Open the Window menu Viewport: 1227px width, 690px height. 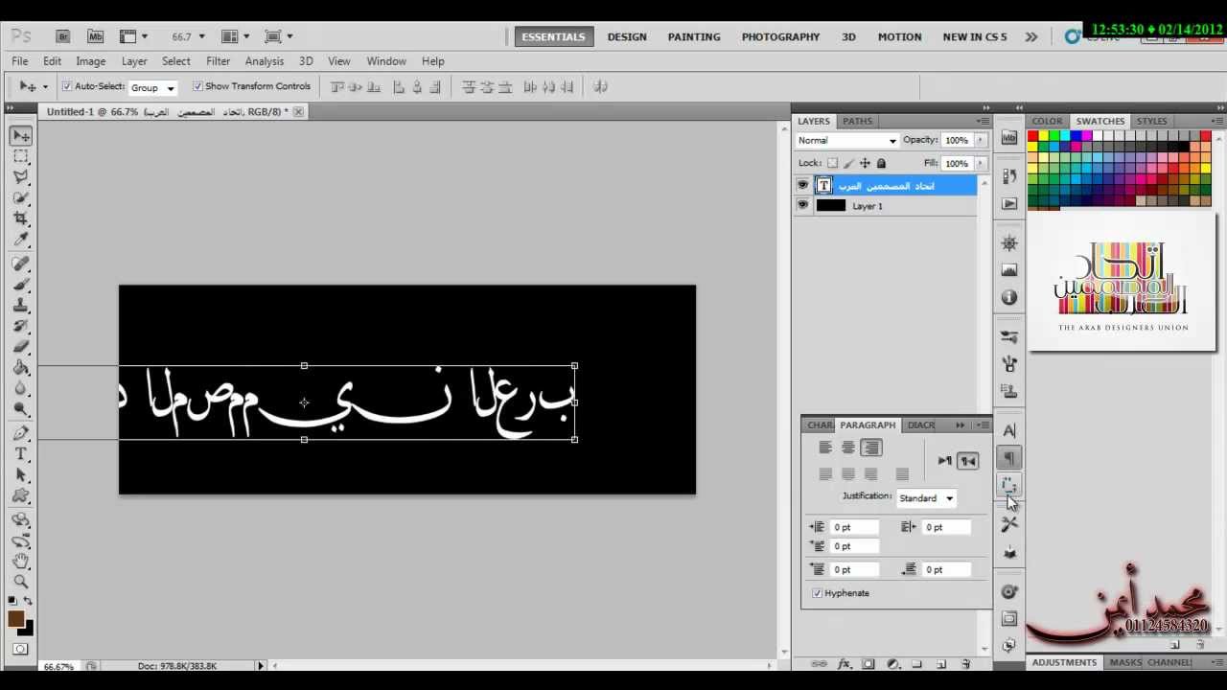point(386,61)
